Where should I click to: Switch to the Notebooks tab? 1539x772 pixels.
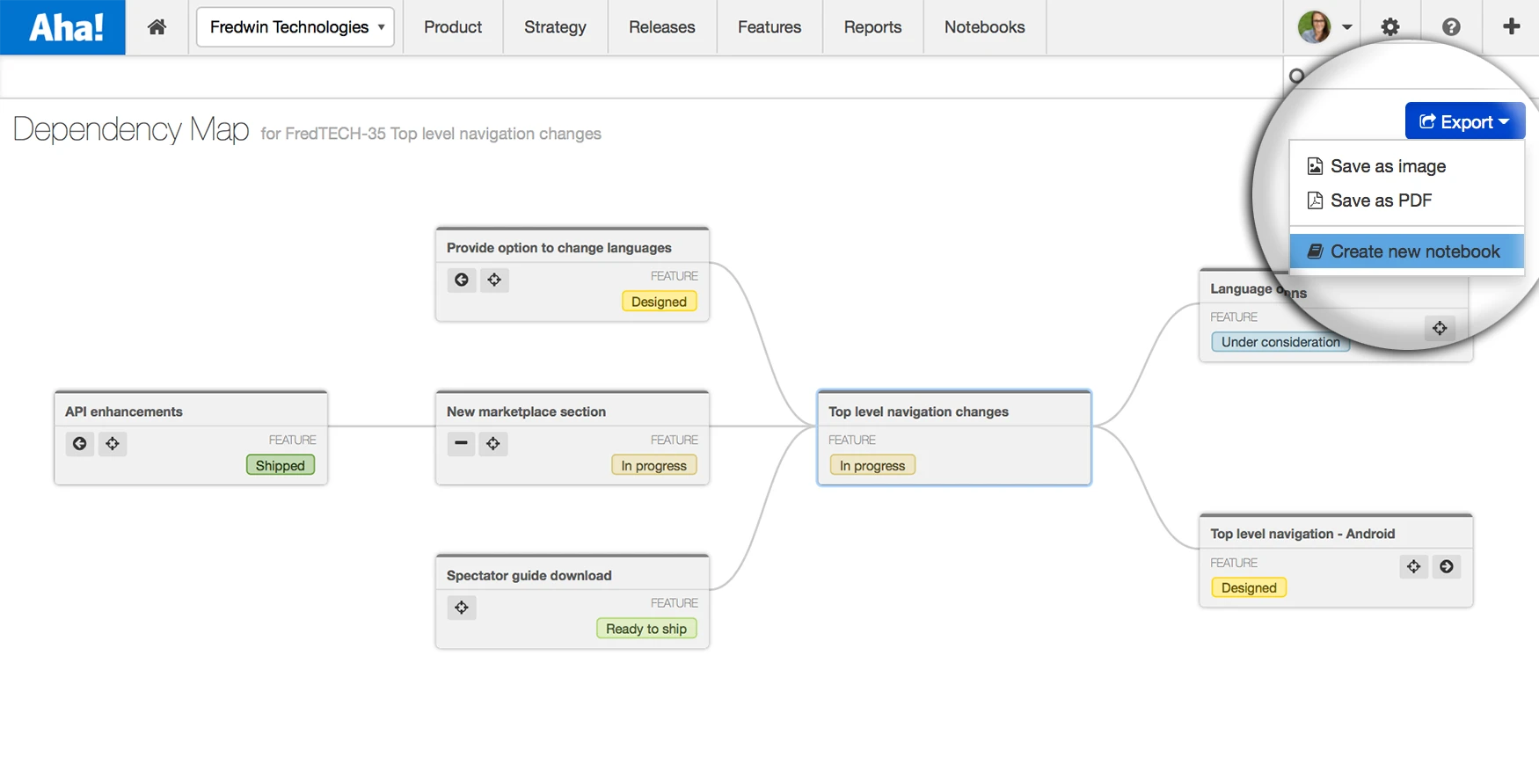(x=984, y=27)
